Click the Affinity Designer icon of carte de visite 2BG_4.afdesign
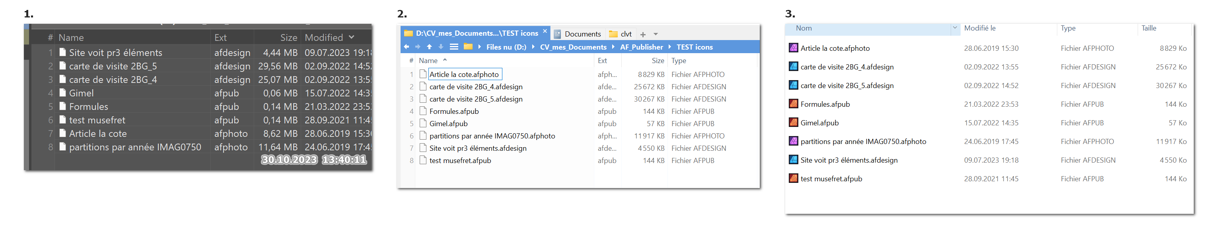Screen dimensions: 1218x238 794,67
